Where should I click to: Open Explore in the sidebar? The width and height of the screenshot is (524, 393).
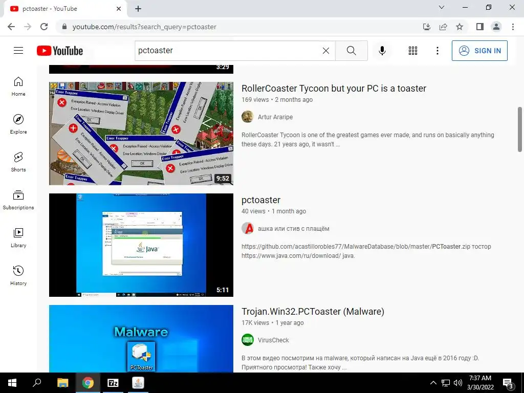[x=18, y=124]
